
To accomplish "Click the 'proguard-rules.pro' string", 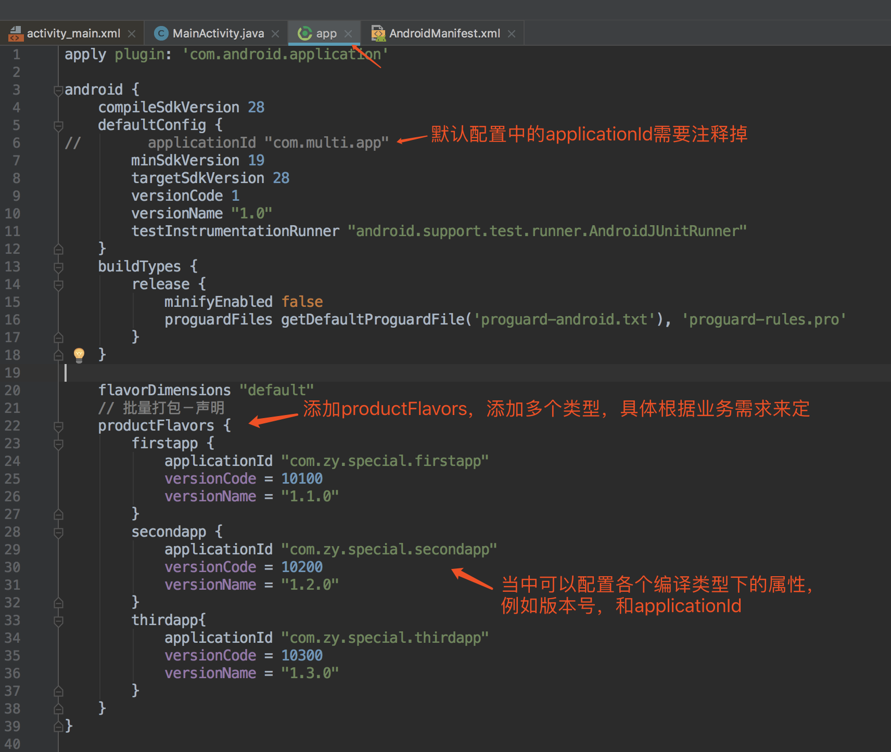I will pyautogui.click(x=764, y=320).
